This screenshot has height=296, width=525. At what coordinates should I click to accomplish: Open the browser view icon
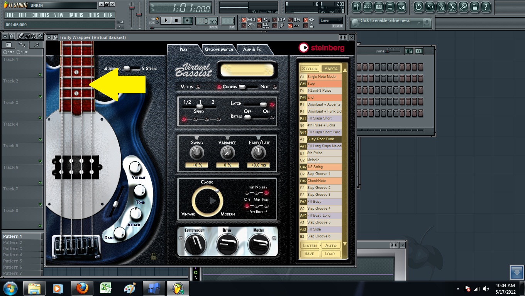pos(390,7)
